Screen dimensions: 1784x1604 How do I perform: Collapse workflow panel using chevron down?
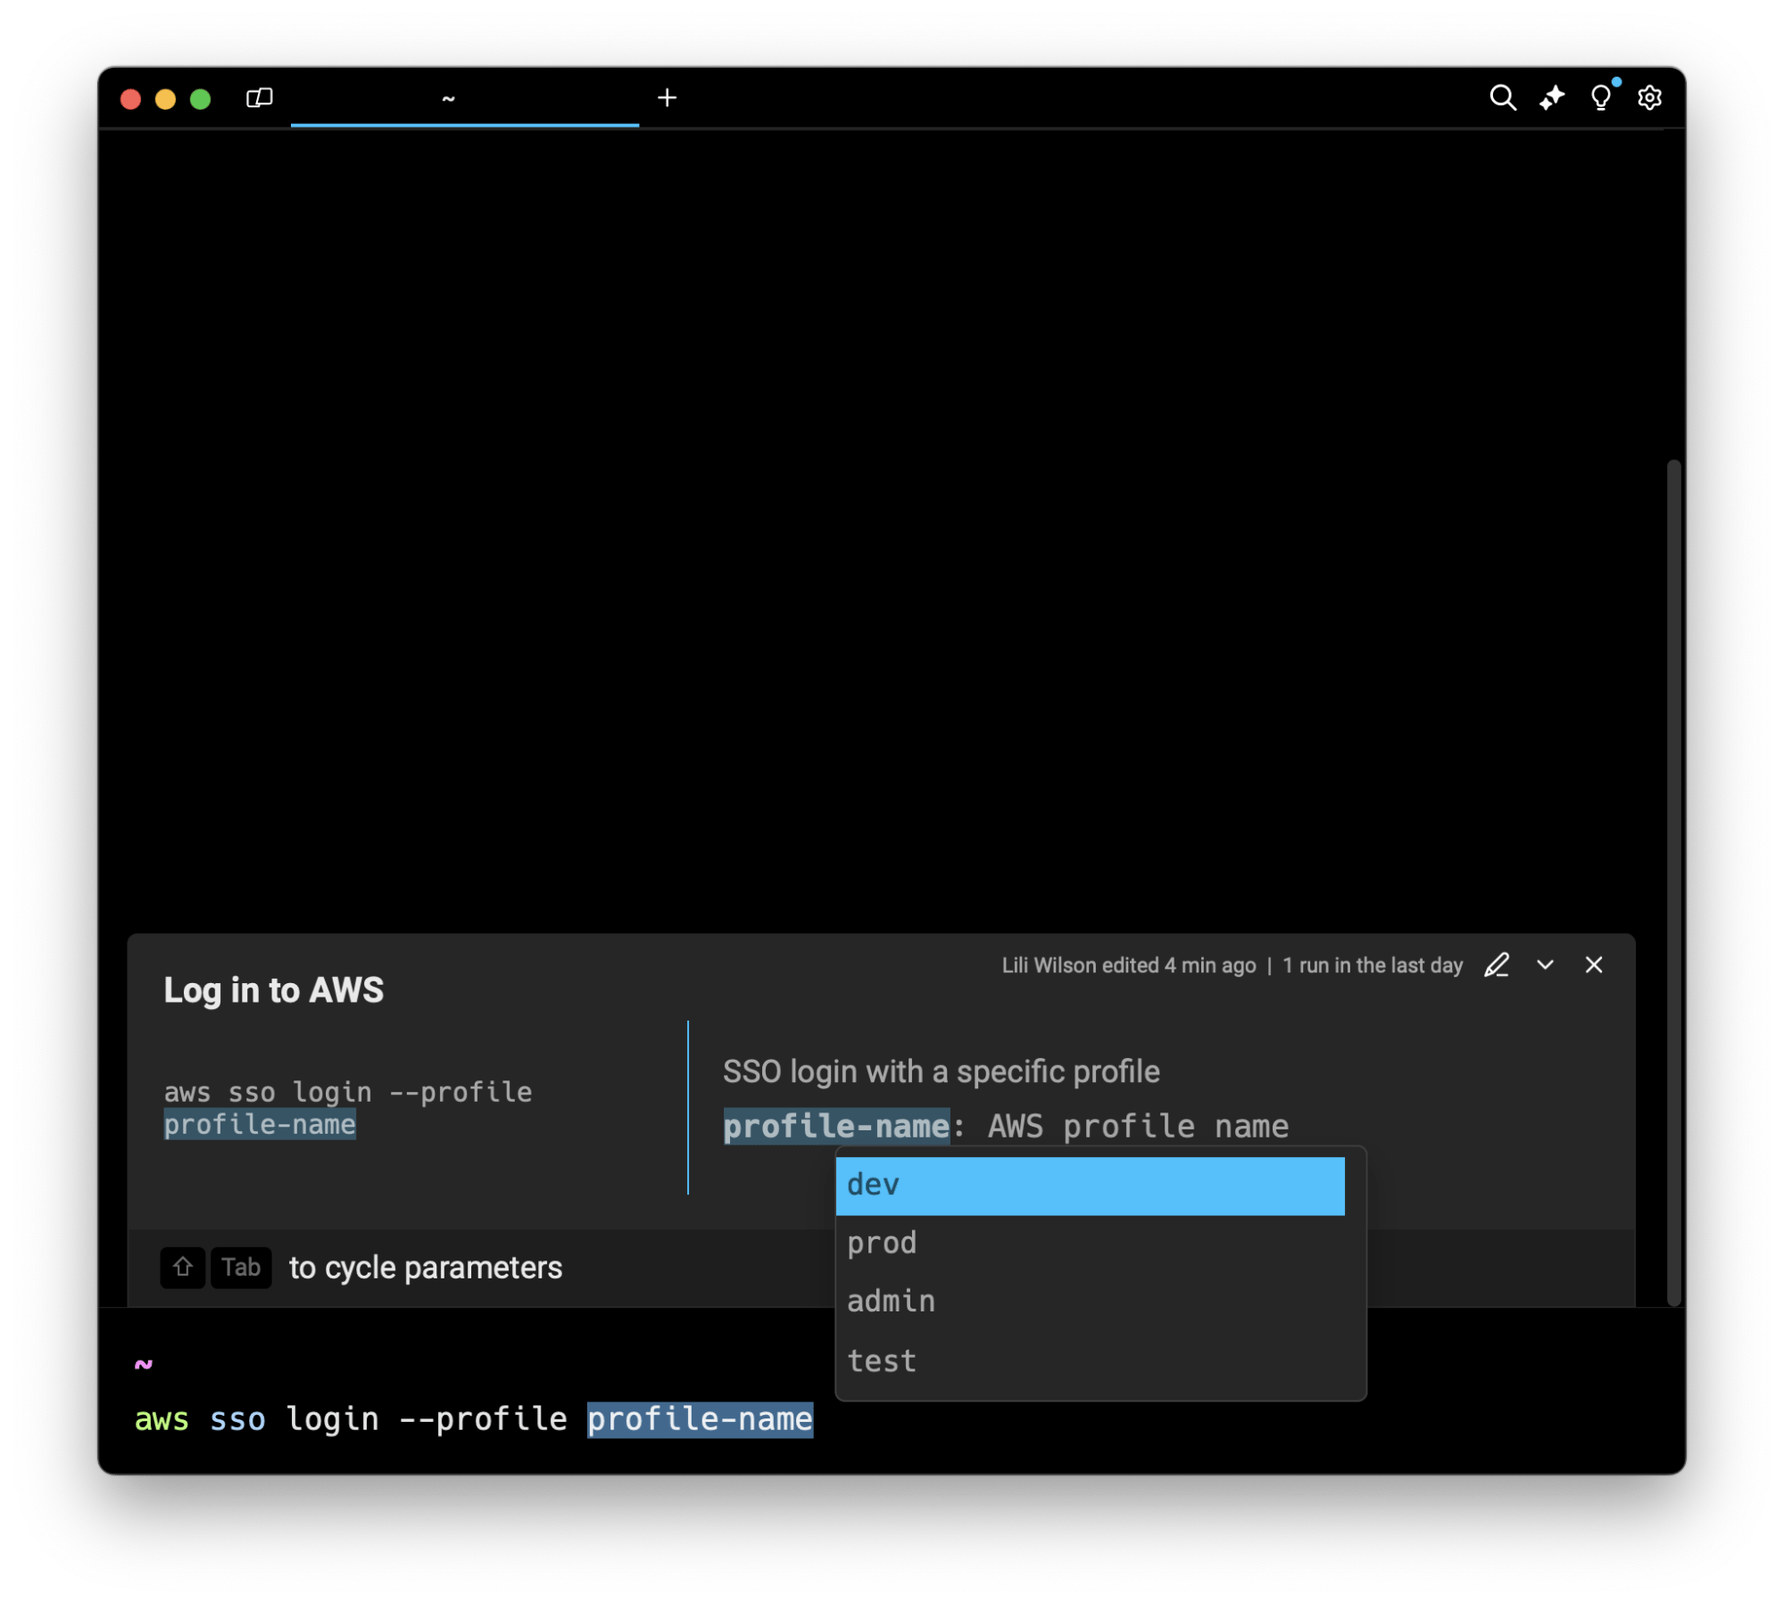(x=1546, y=965)
